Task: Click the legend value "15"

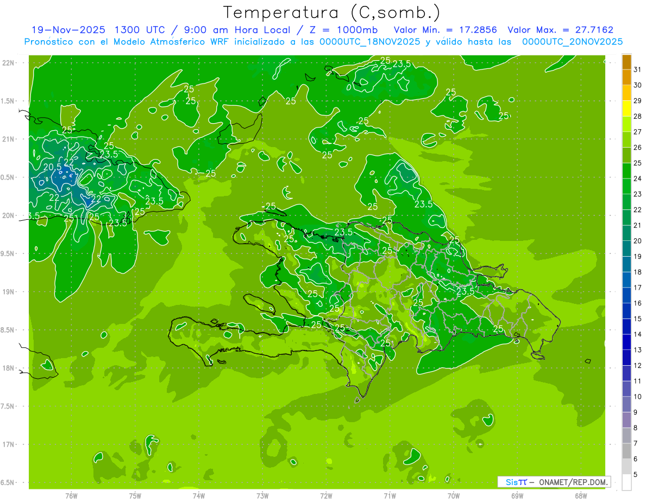Action: coord(638,319)
